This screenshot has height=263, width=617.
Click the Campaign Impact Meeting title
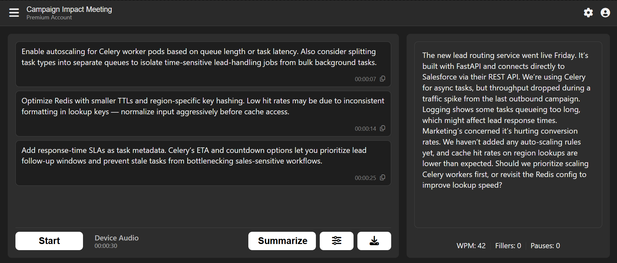69,9
